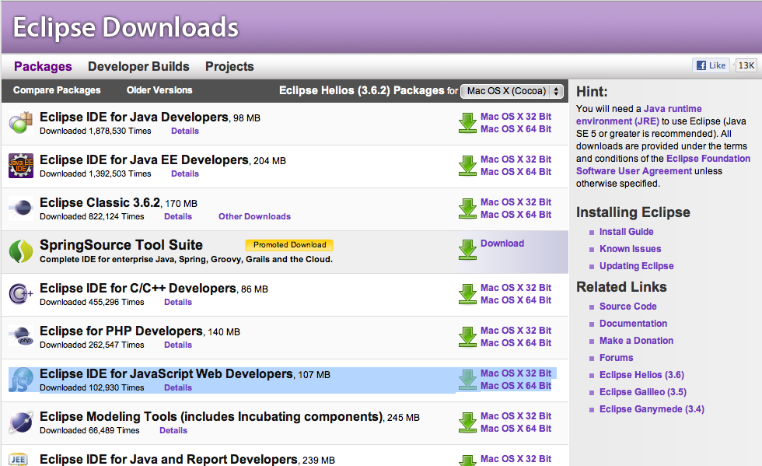This screenshot has width=762, height=466.
Task: Click green download arrow for JavaScript Web Developers
Action: point(467,380)
